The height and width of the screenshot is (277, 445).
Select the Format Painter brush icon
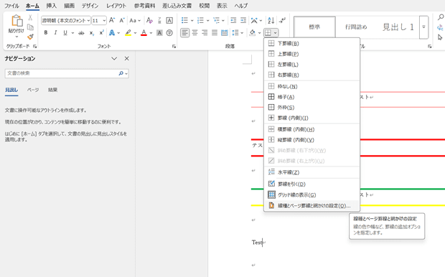click(30, 37)
